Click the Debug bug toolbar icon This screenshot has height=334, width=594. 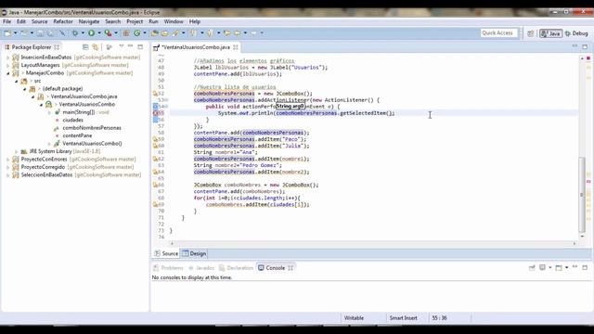coord(75,33)
